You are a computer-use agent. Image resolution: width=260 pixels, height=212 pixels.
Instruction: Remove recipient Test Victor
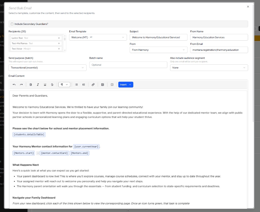coord(59,49)
